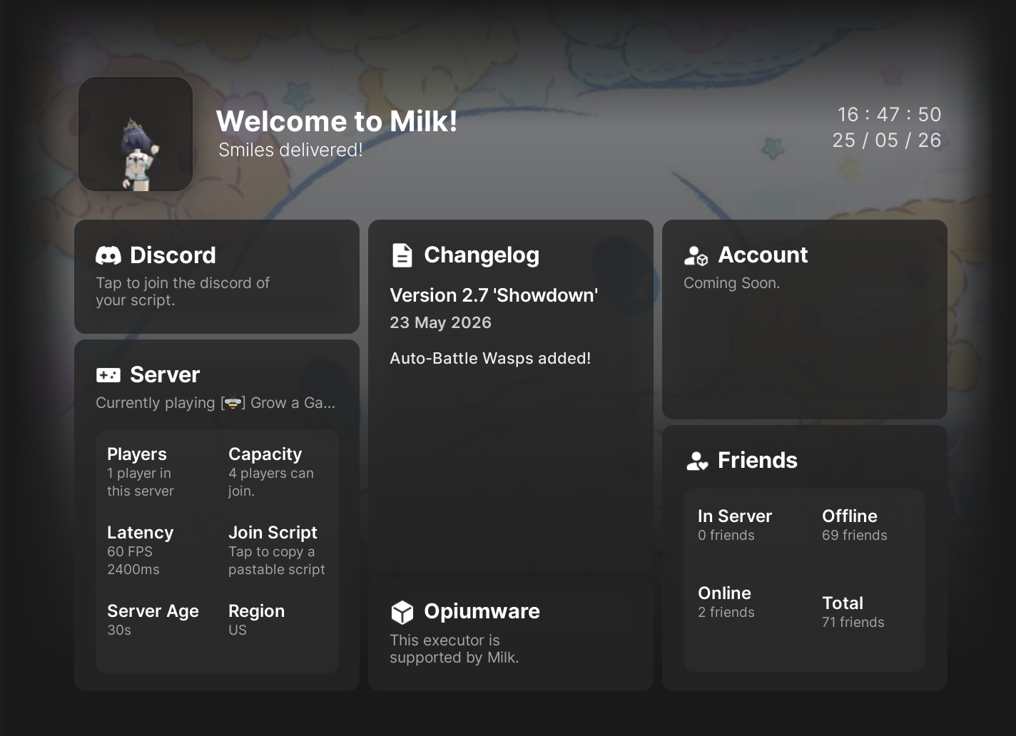
Task: Click the Region label
Action: coord(256,611)
